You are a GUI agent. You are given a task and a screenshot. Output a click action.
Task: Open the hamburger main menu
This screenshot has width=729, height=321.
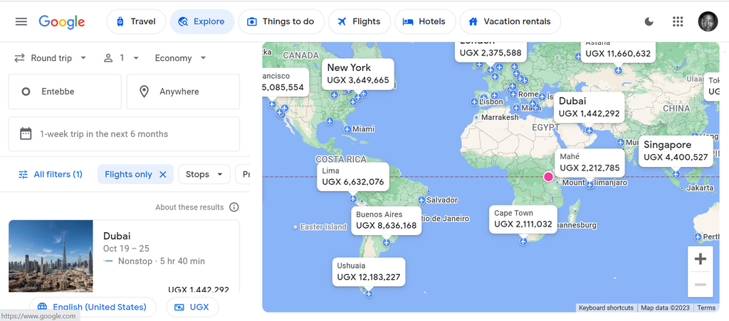pos(21,21)
